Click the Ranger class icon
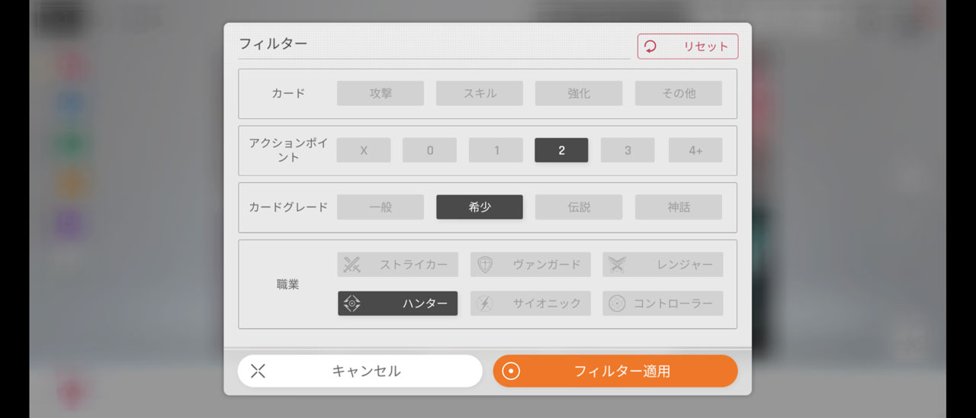 click(x=617, y=265)
